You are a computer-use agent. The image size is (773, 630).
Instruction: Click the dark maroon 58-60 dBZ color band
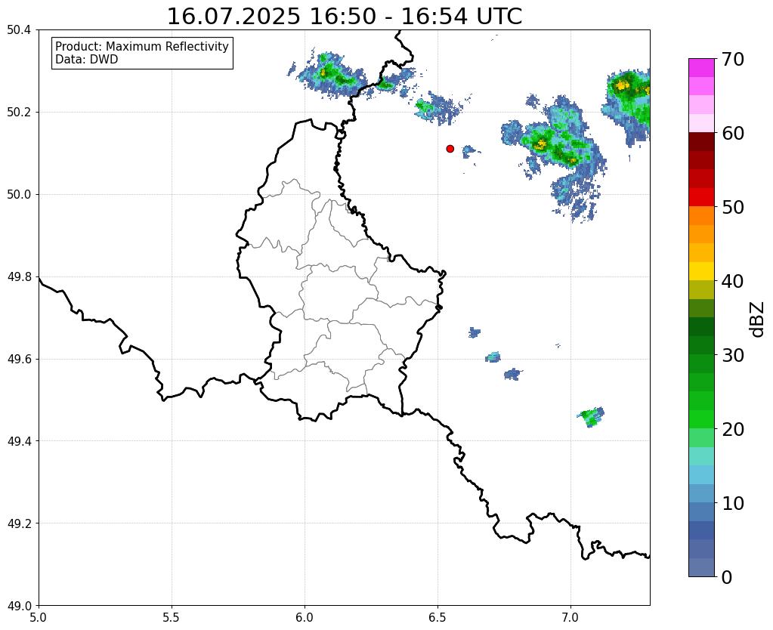[x=701, y=141]
